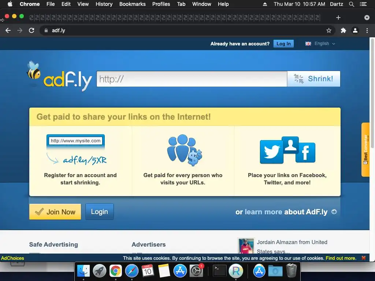
Task: Click the Join Now button
Action: tap(55, 212)
